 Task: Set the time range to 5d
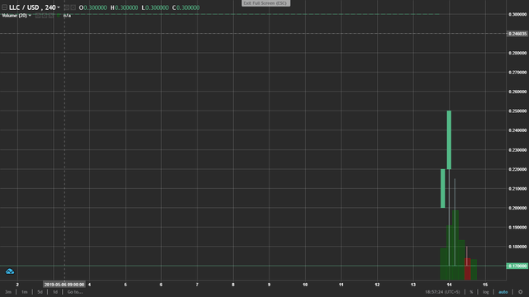[40, 292]
